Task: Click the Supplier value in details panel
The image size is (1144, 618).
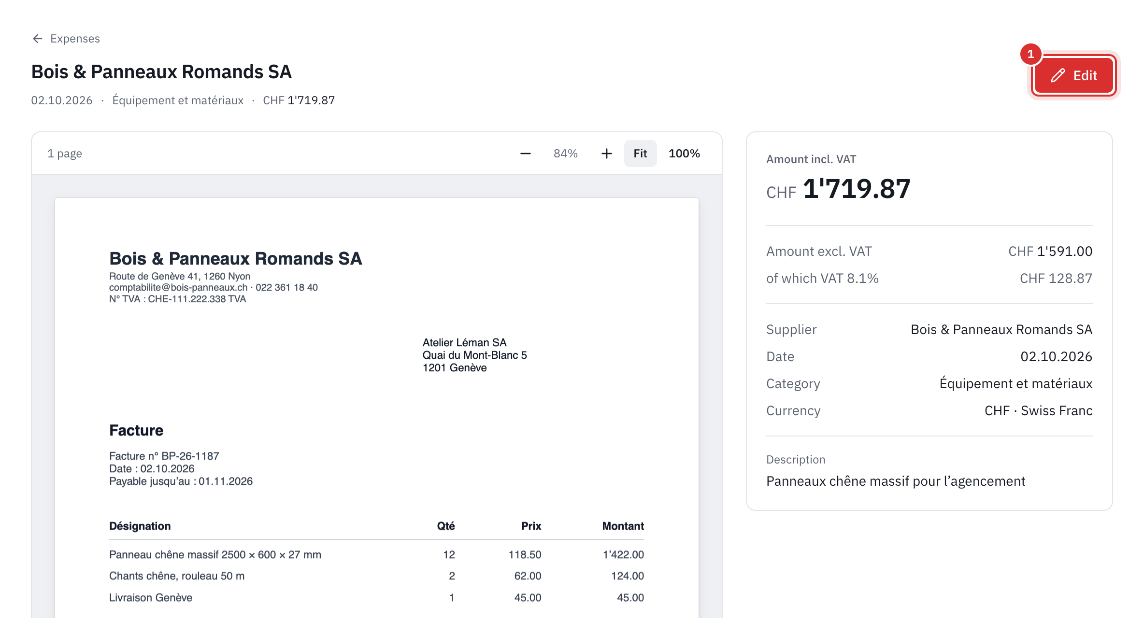Action: point(1001,329)
